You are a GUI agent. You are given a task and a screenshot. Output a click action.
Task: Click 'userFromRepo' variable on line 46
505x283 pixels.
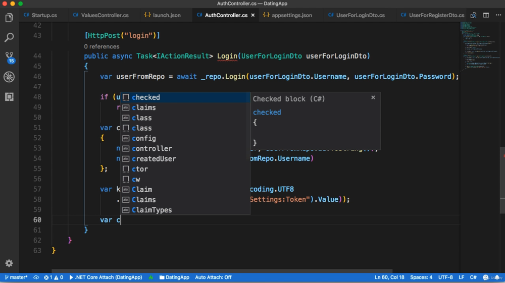point(140,77)
